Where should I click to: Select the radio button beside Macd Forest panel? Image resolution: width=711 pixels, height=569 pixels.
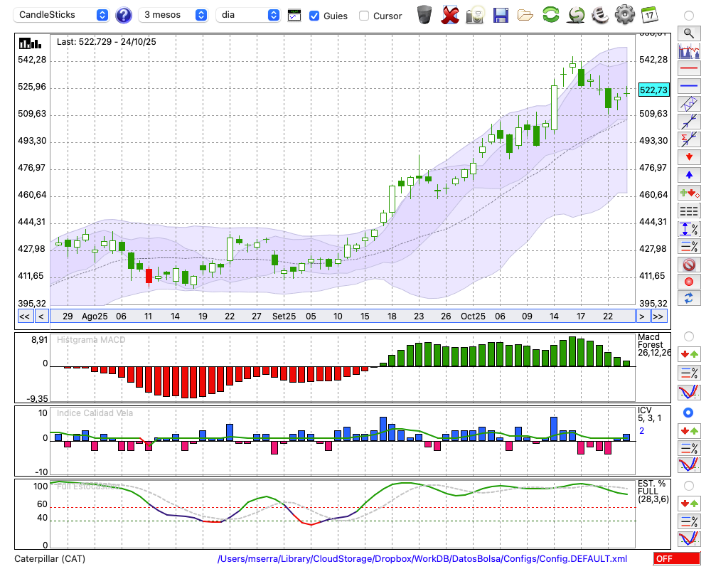(x=688, y=336)
